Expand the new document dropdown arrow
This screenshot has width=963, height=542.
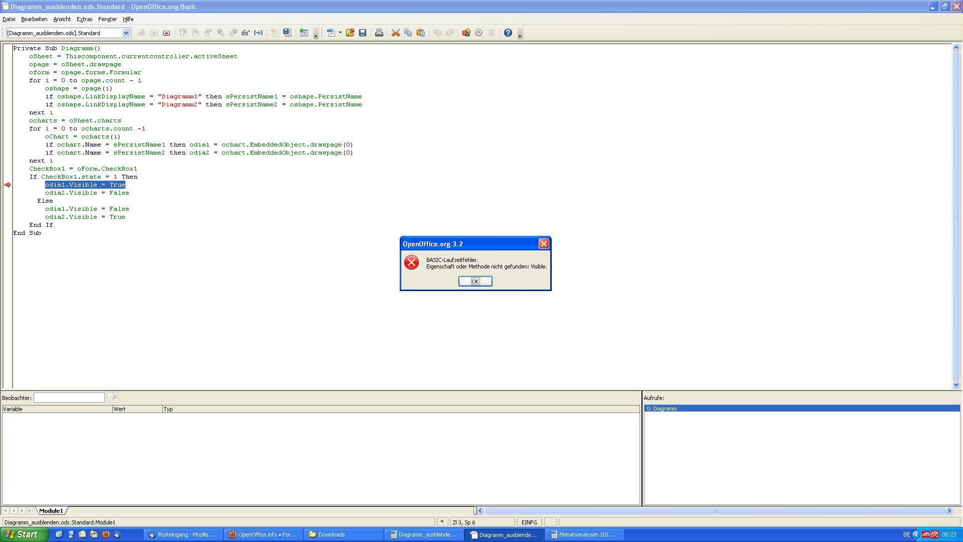340,33
